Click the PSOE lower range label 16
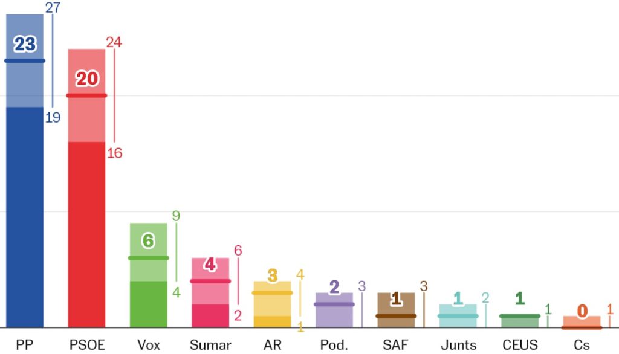 coord(115,153)
